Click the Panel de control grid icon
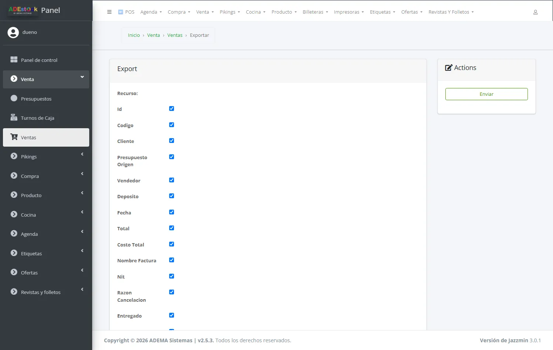Viewport: 553px width, 350px height. (14, 60)
